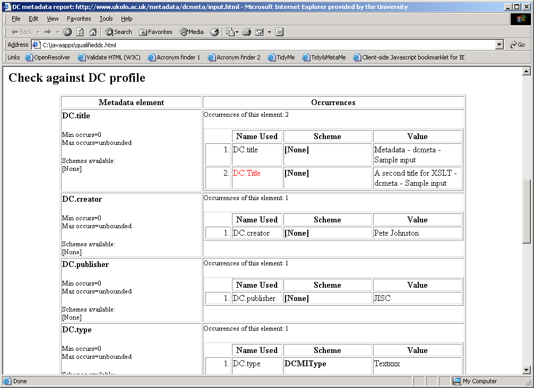This screenshot has height=388, width=534.
Task: Click the Refresh icon in the toolbar
Action: (x=80, y=31)
